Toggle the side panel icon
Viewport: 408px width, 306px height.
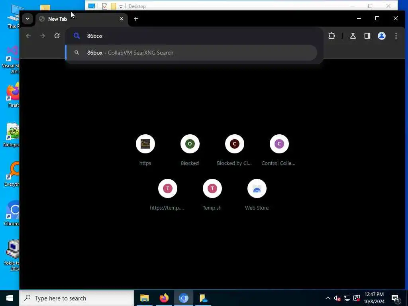[367, 36]
